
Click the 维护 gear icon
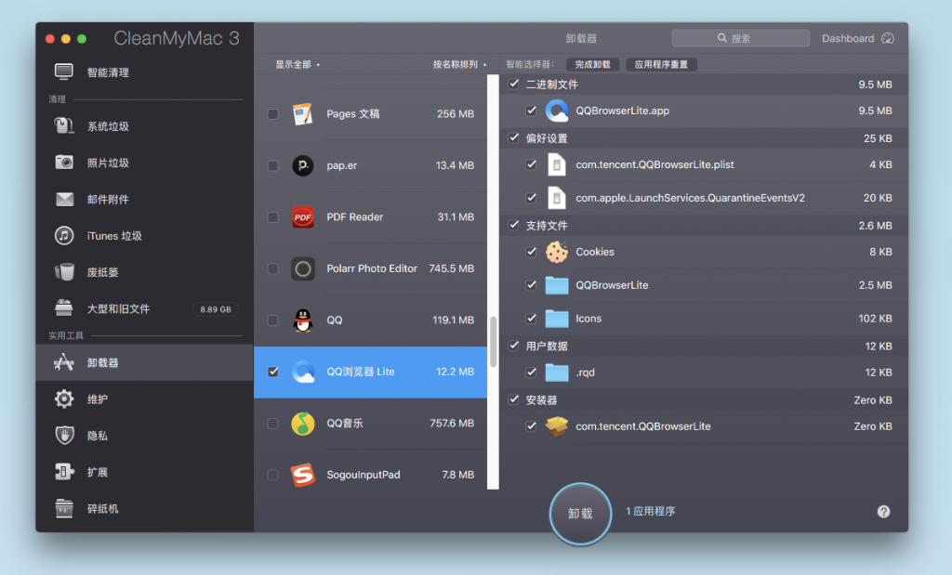pyautogui.click(x=64, y=399)
